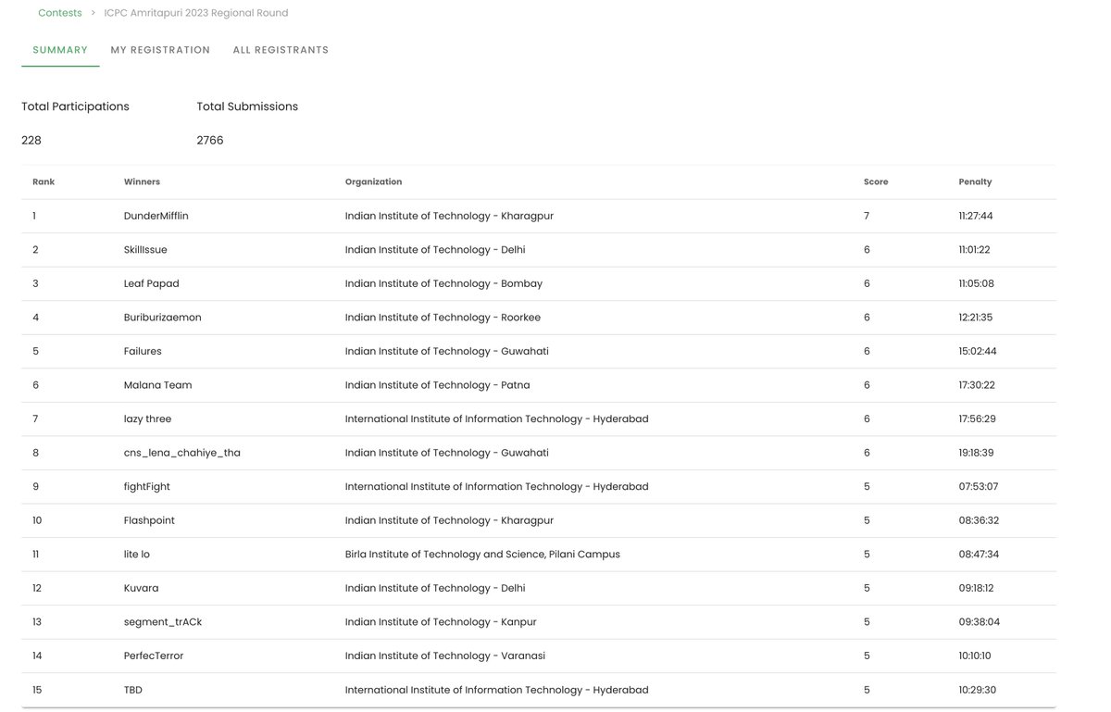Image resolution: width=1111 pixels, height=712 pixels.
Task: Click the Winners column header
Action: (x=142, y=182)
